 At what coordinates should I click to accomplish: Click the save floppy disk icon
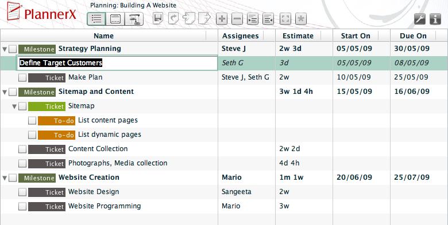pyautogui.click(x=158, y=19)
